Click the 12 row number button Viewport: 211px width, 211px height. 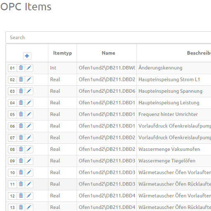pos(12,196)
